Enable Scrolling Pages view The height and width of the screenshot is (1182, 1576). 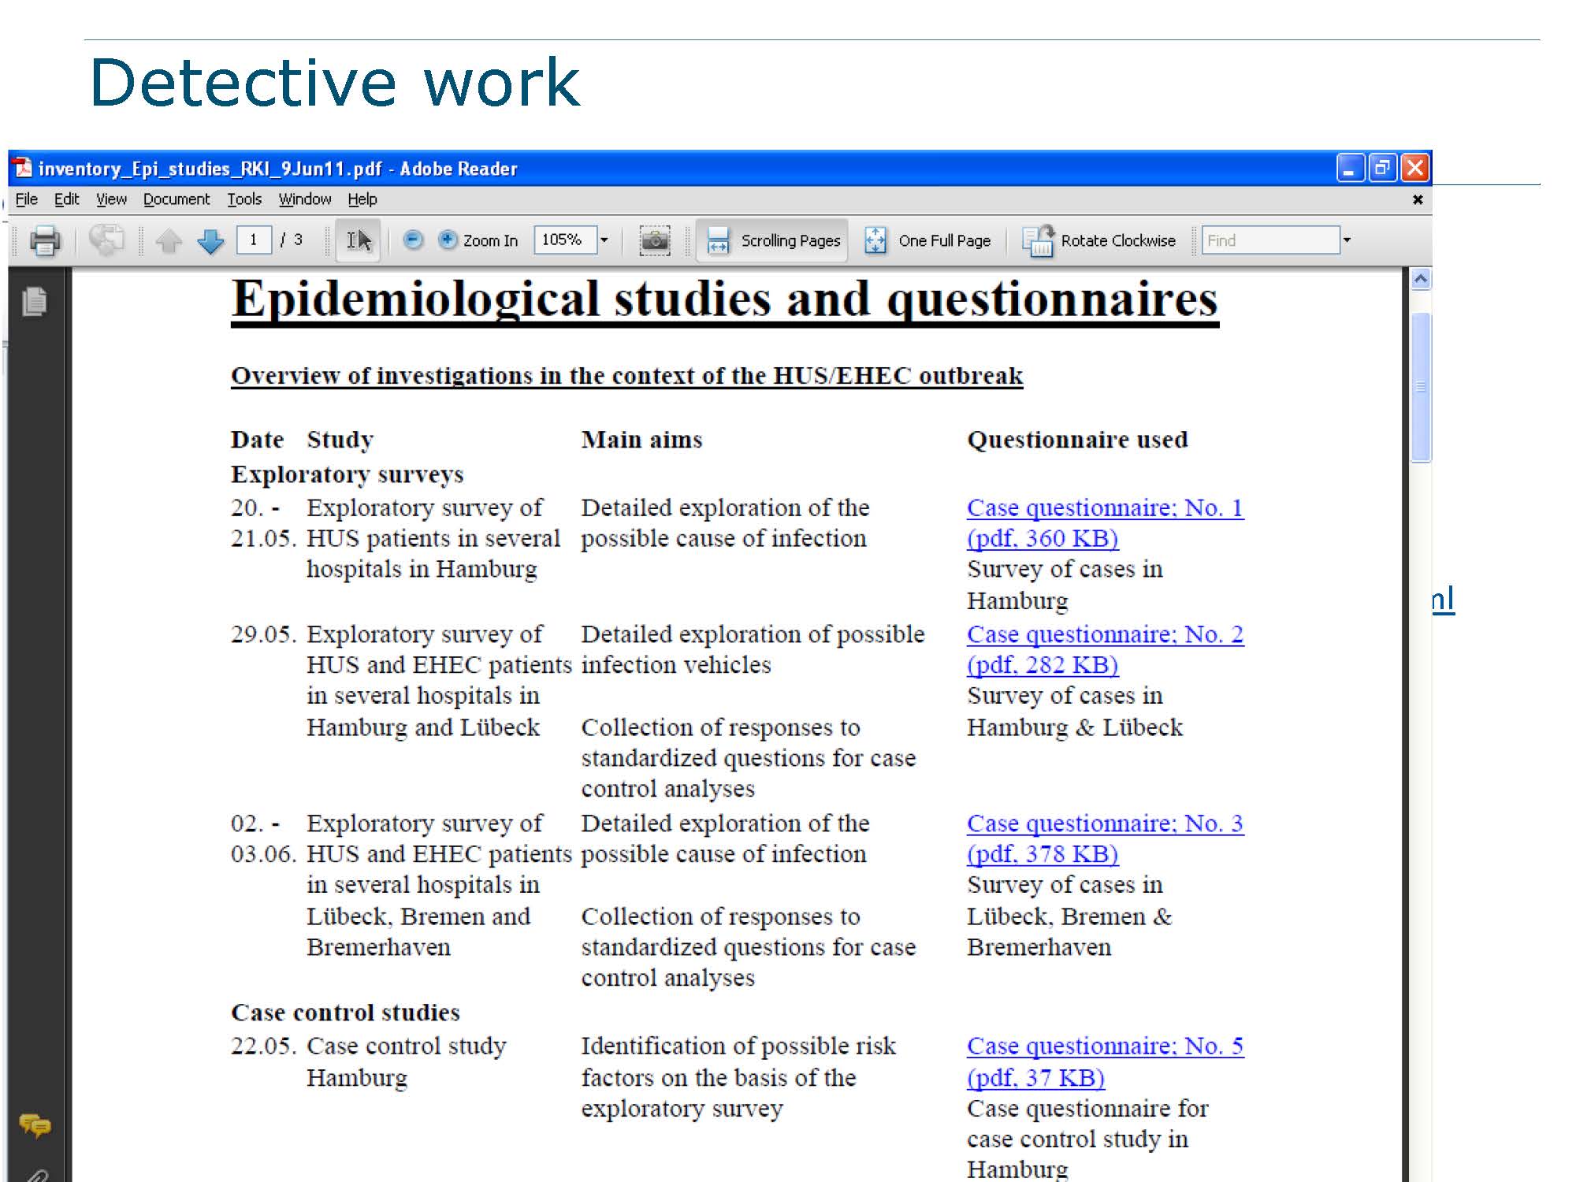coord(773,240)
